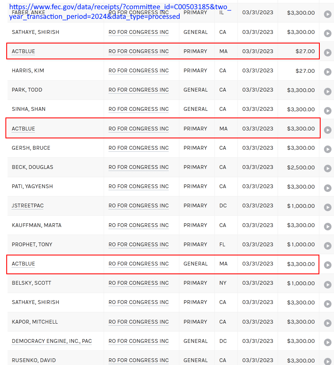
Task: Click the PRIMARY cell in KAUFFMAN, MARTA row
Action: click(195, 225)
